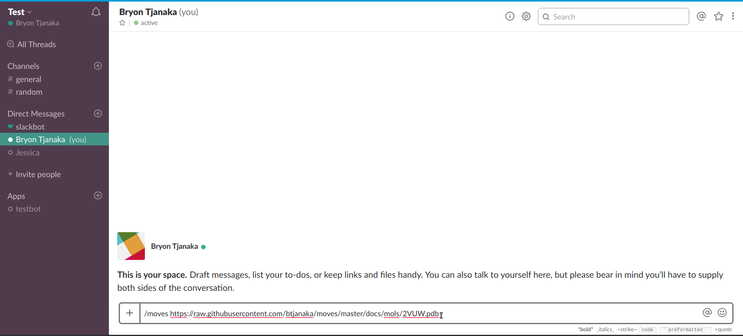The height and width of the screenshot is (336, 743).
Task: Add an app with Apps plus icon
Action: point(98,195)
